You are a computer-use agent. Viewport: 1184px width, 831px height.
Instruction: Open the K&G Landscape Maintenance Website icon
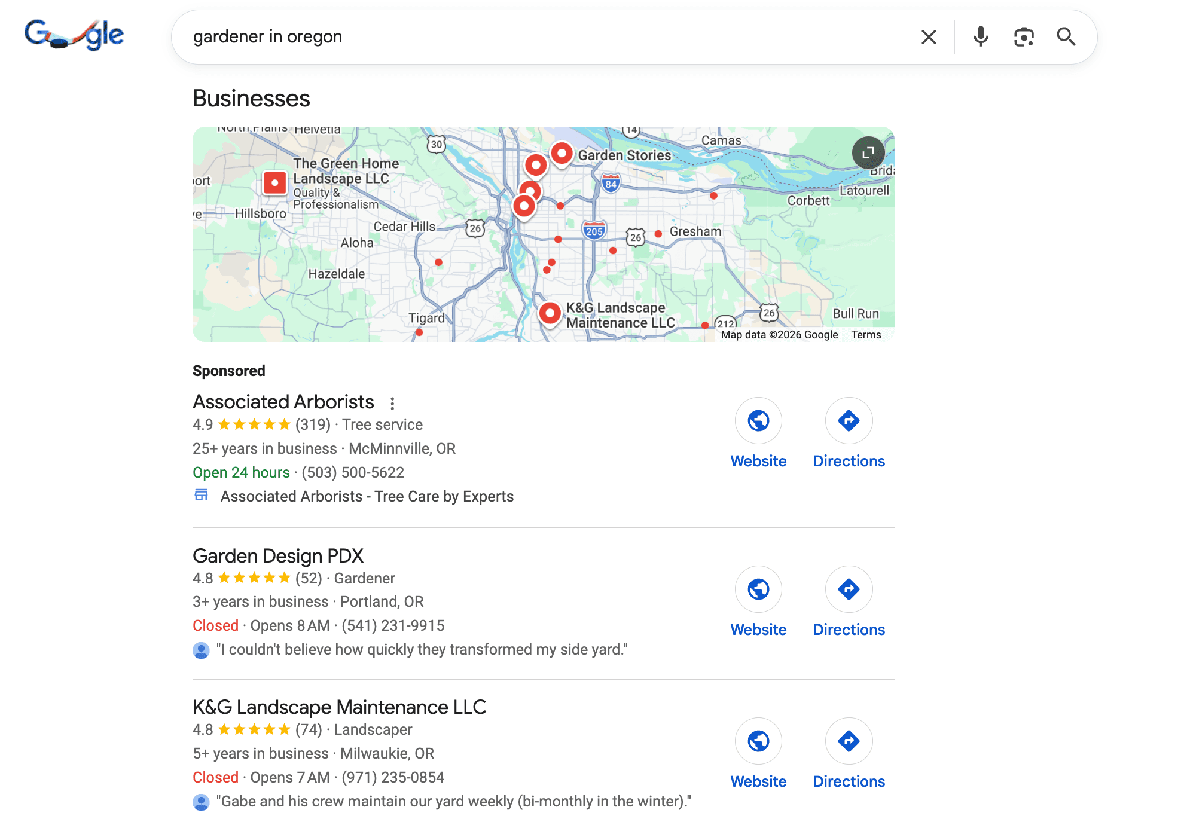(758, 741)
